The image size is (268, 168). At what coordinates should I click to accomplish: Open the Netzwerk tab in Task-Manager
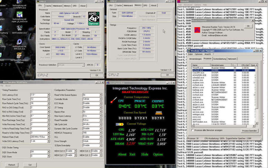(x=232, y=59)
